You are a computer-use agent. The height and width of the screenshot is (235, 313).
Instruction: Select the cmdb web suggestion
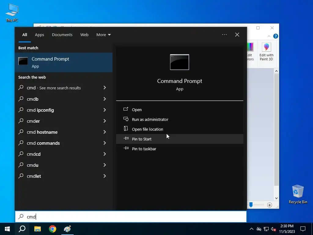(64, 99)
